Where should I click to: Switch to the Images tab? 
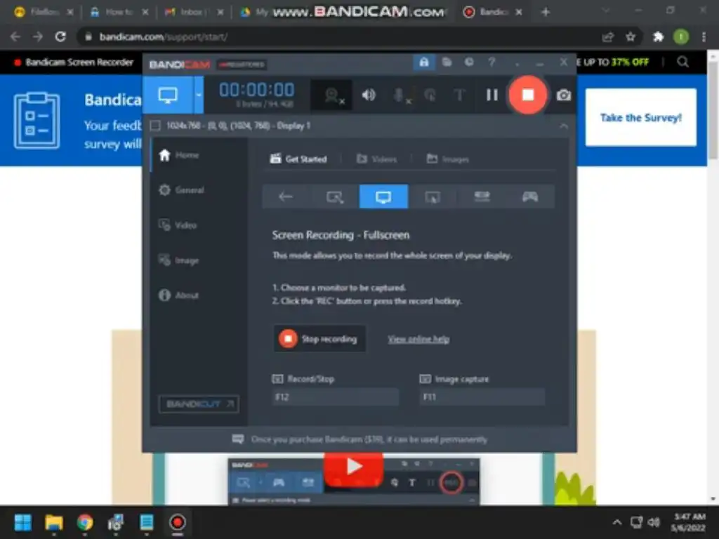447,159
